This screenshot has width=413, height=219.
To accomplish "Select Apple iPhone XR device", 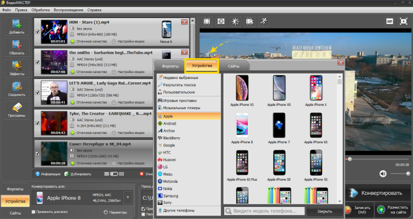I will tap(279, 91).
